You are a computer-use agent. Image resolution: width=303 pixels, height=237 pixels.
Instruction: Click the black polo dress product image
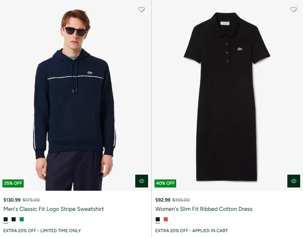tap(227, 97)
